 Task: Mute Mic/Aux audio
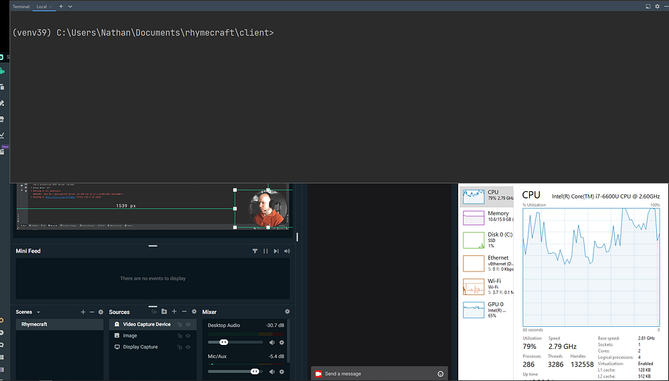point(272,372)
